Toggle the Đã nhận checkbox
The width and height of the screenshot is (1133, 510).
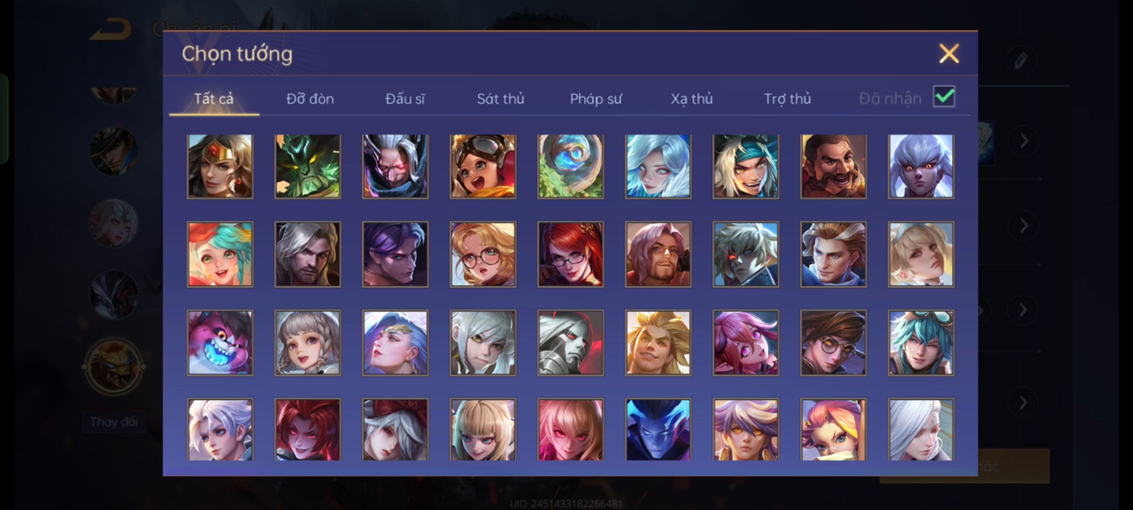click(944, 97)
